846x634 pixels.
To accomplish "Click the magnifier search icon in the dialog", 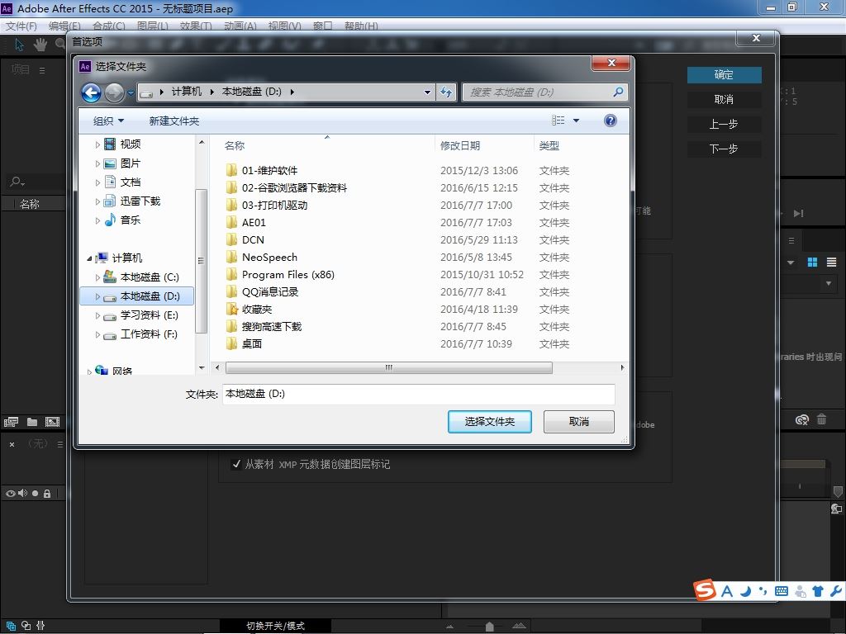I will point(618,92).
